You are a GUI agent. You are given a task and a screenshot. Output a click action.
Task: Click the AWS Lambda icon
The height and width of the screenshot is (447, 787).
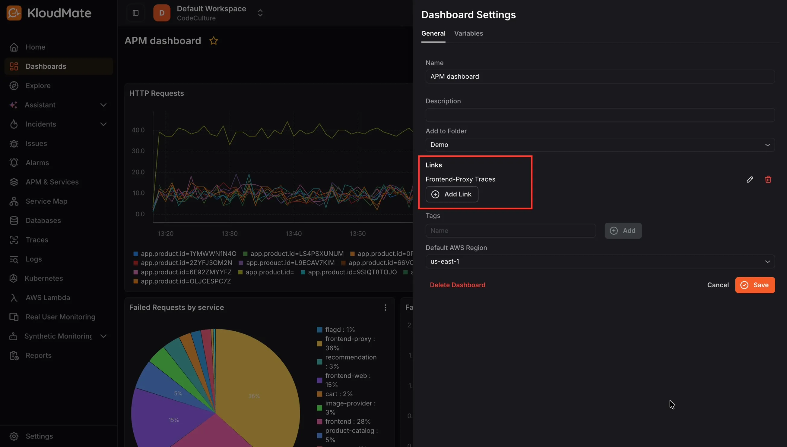(14, 298)
